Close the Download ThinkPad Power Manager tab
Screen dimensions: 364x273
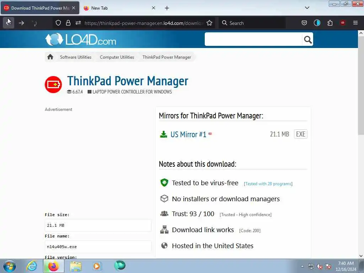pos(74,8)
